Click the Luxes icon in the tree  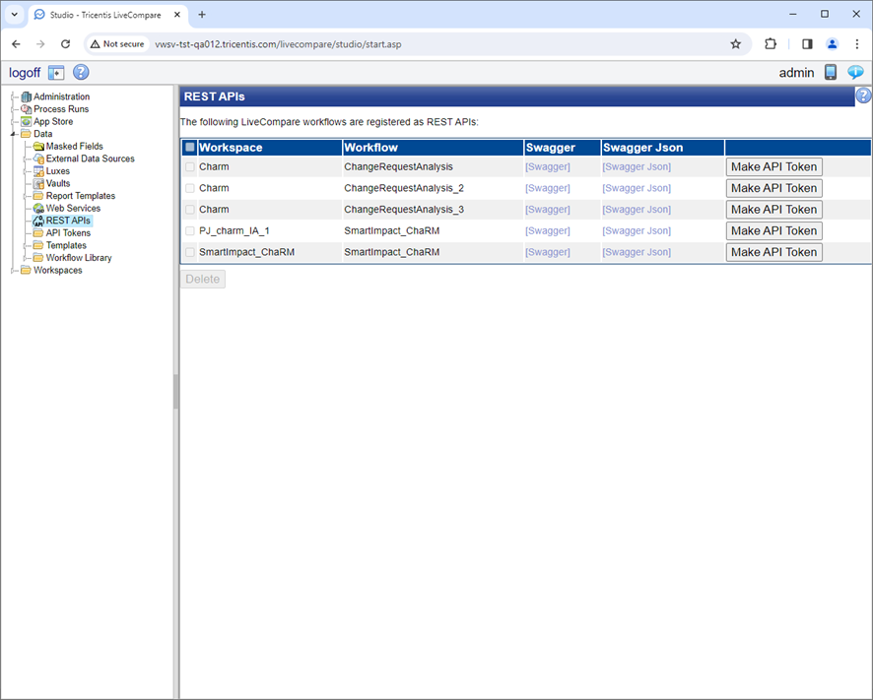click(40, 170)
